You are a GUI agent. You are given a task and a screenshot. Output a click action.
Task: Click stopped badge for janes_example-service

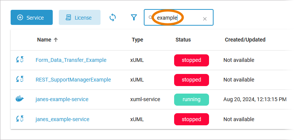[192, 119]
